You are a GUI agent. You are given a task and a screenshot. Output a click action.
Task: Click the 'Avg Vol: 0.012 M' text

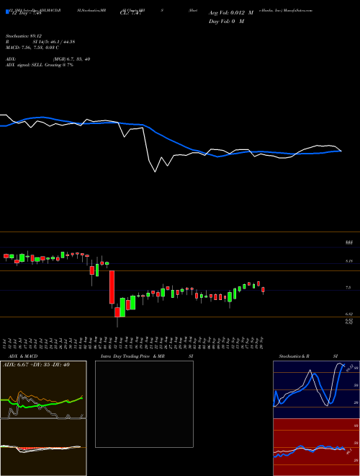tap(231, 13)
